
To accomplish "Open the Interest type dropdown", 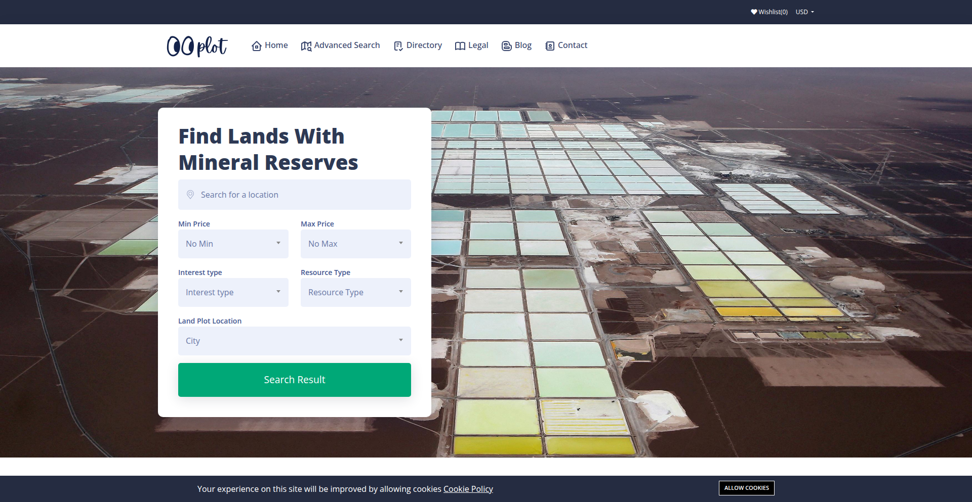I will [x=233, y=292].
